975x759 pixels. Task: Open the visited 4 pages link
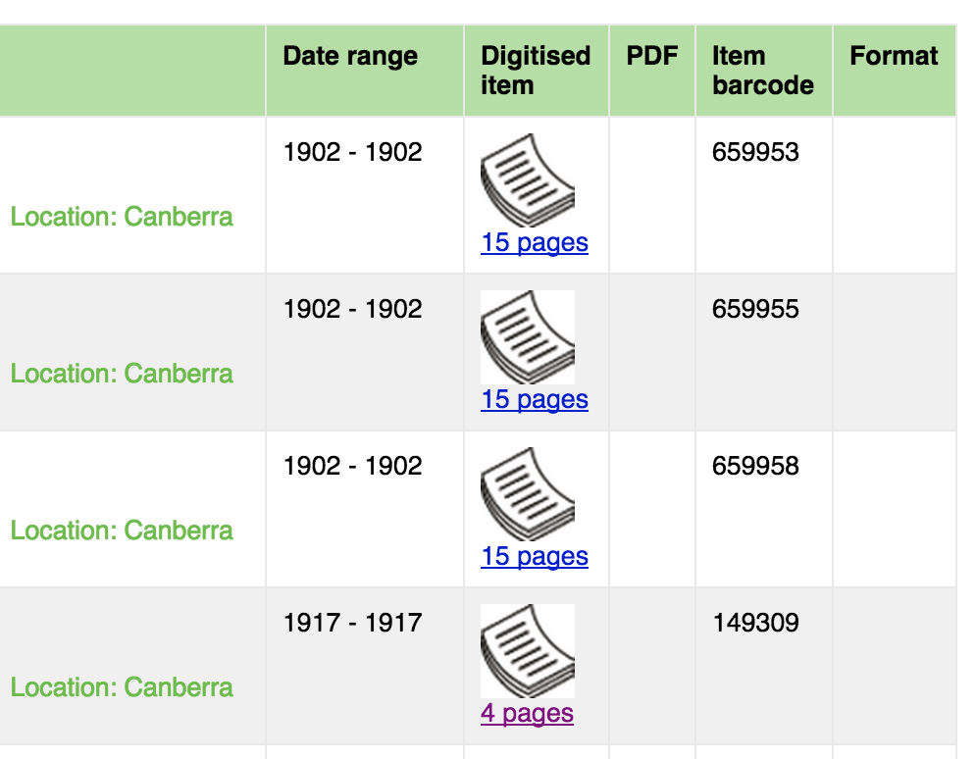coord(527,713)
